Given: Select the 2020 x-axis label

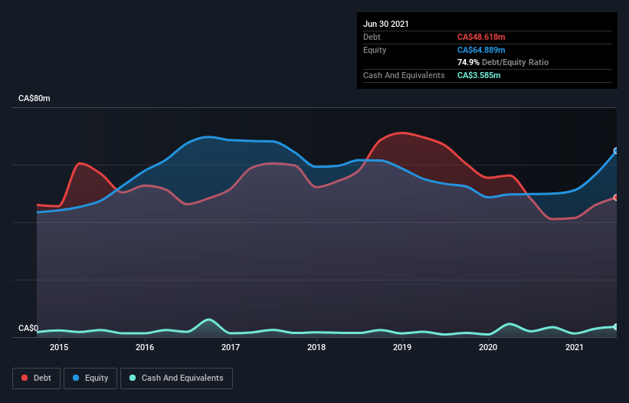Looking at the screenshot, I should pos(488,347).
